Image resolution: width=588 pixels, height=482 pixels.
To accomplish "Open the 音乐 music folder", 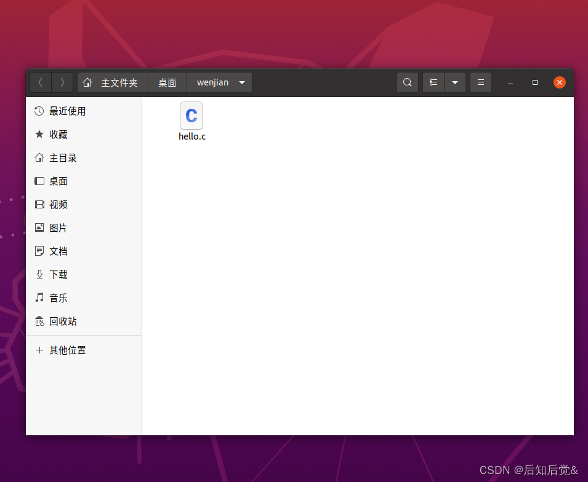I will click(58, 298).
